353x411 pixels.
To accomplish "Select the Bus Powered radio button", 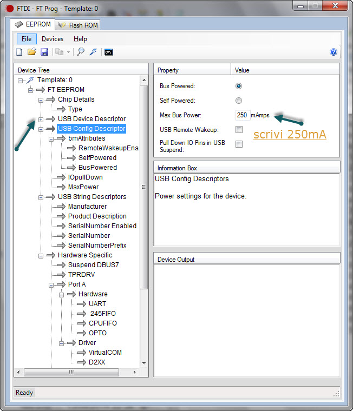I will click(x=239, y=86).
